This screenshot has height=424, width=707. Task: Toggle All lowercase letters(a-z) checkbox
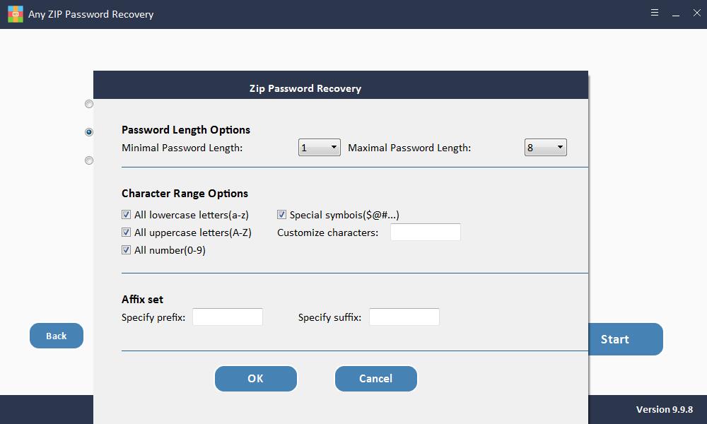tap(127, 215)
